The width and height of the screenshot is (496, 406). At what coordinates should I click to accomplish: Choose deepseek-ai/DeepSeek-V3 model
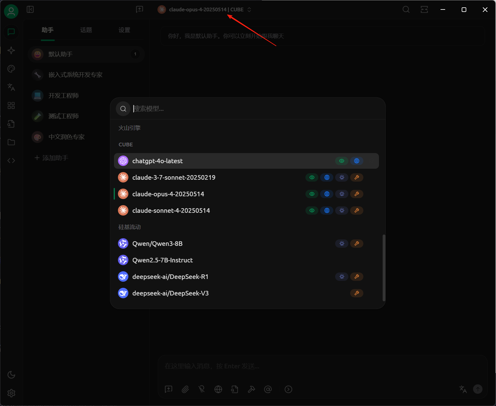[246, 293]
